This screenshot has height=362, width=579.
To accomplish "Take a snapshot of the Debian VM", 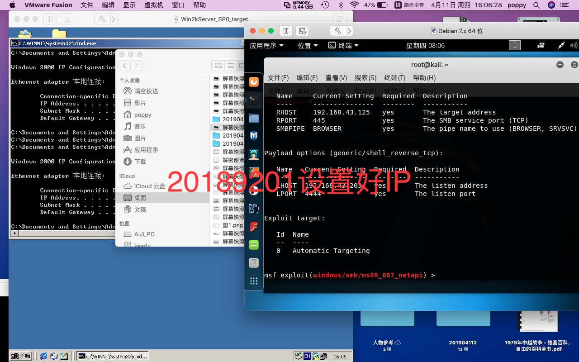I will (x=302, y=31).
